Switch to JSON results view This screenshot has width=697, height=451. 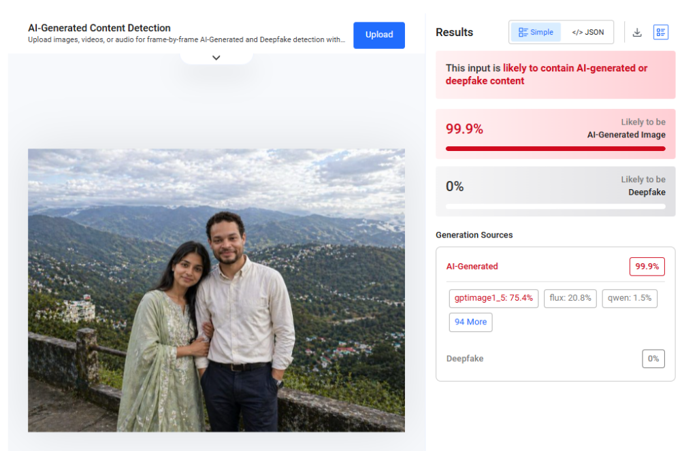587,32
